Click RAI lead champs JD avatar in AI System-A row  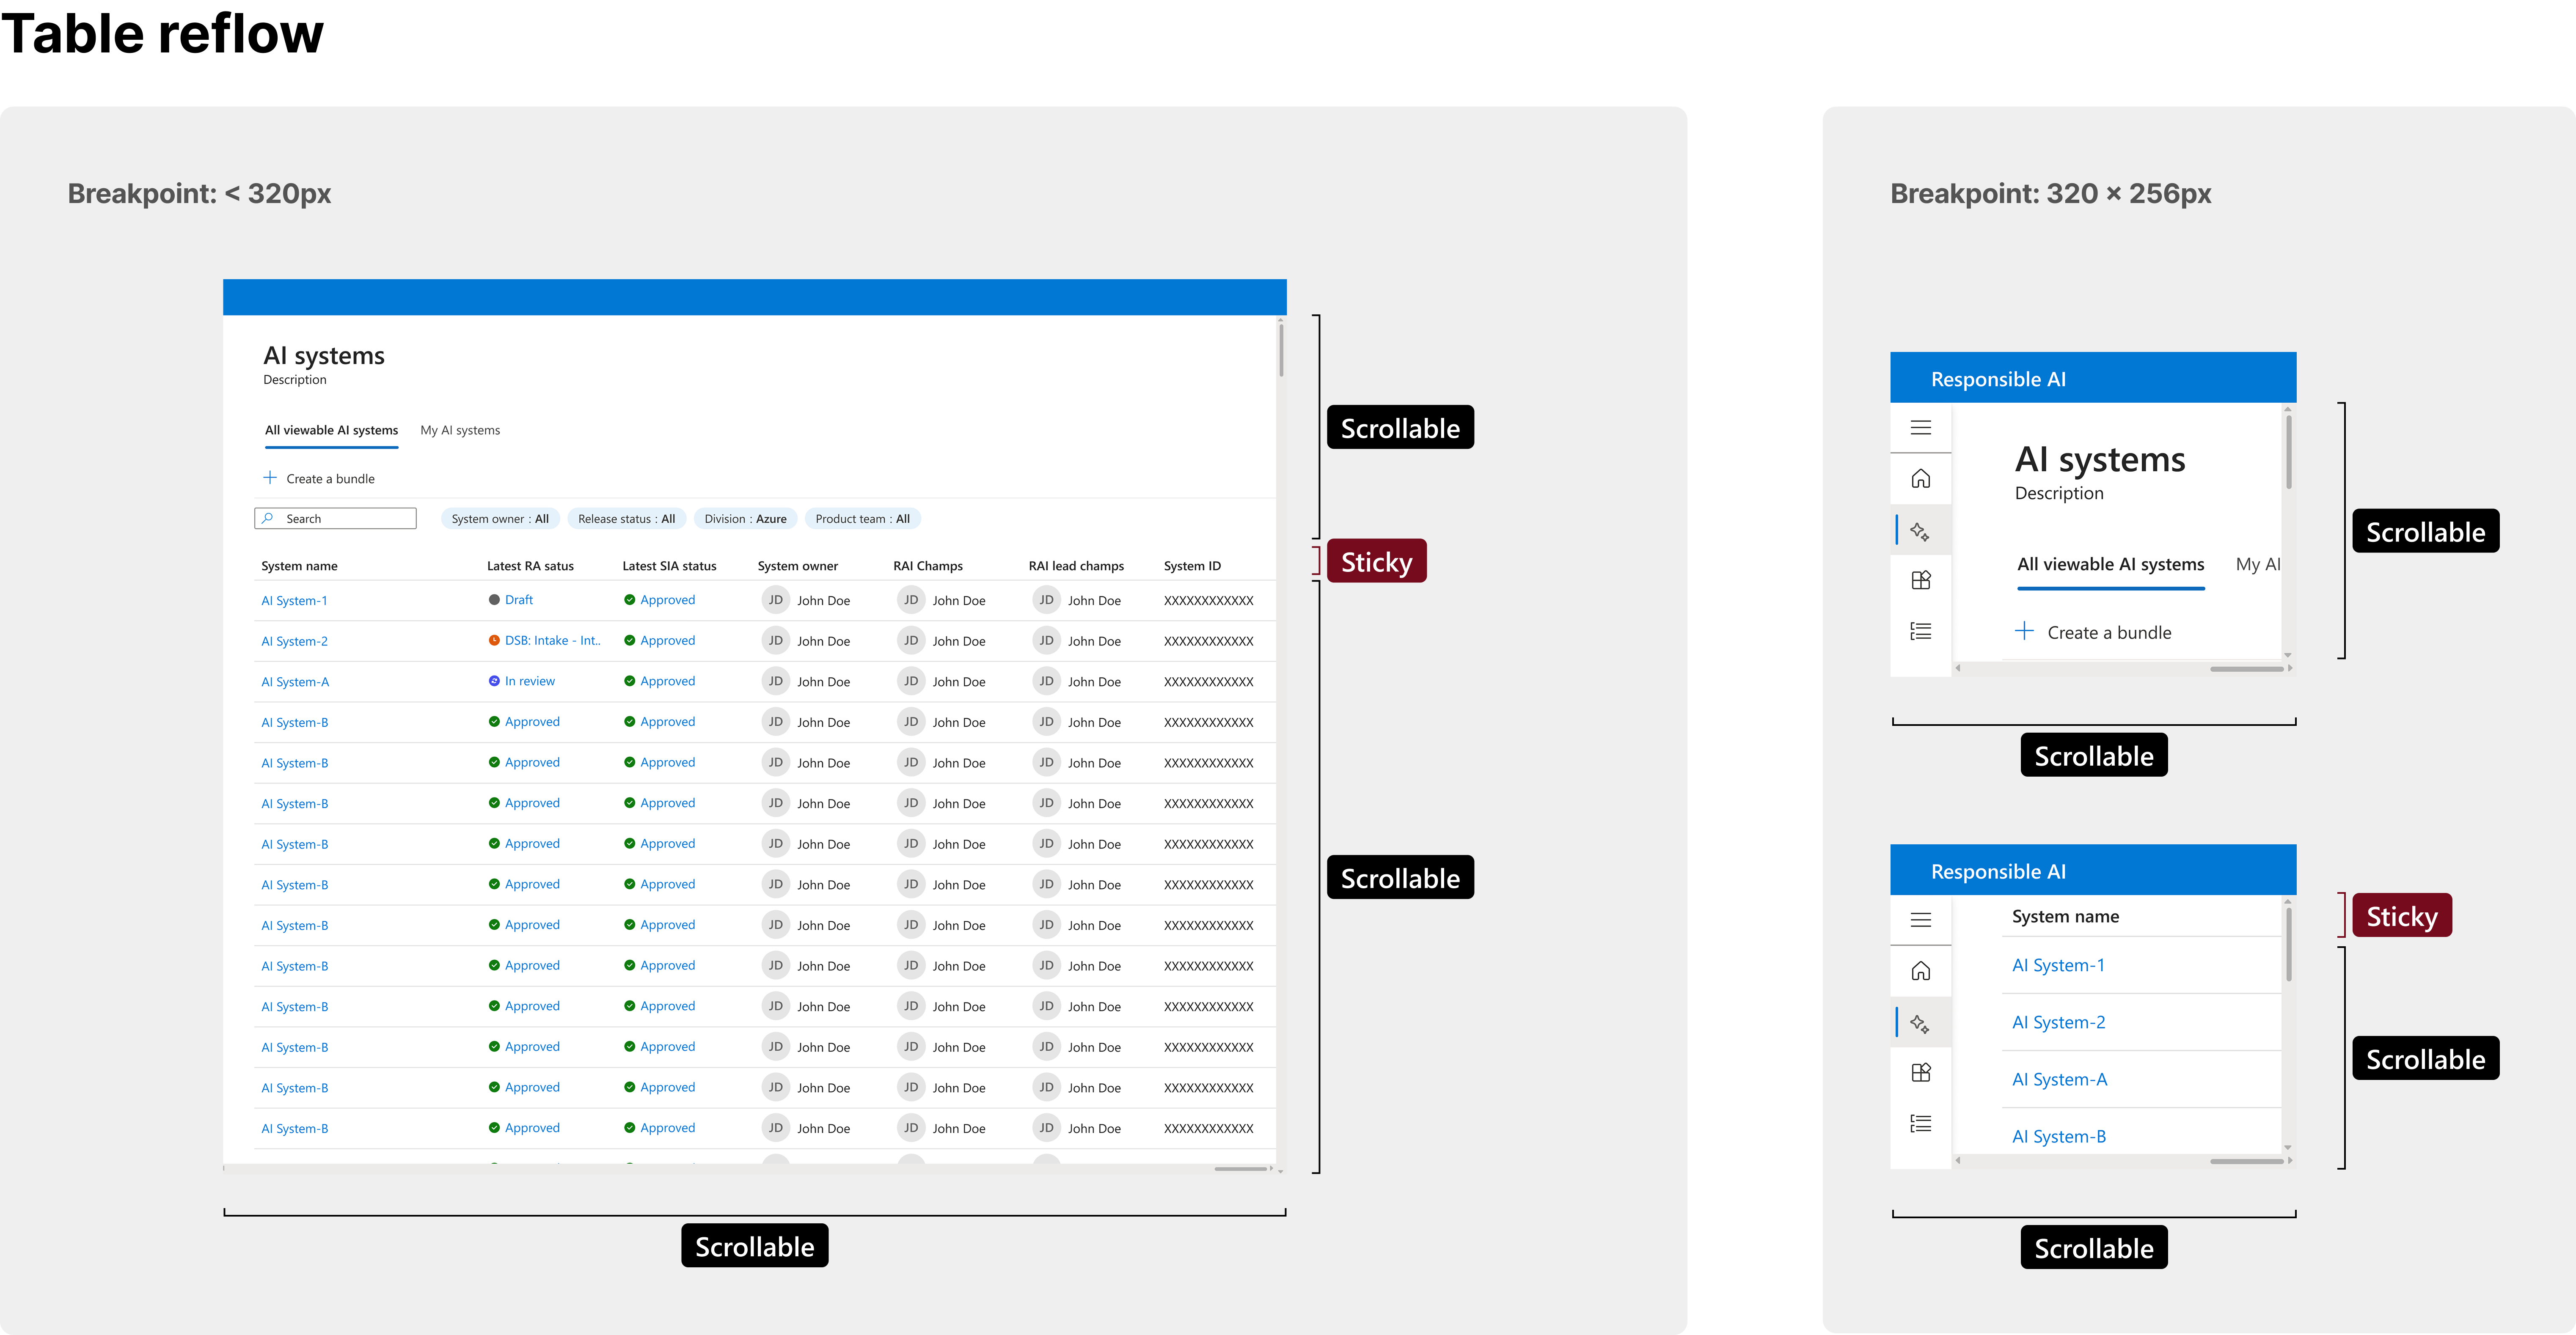point(1046,681)
